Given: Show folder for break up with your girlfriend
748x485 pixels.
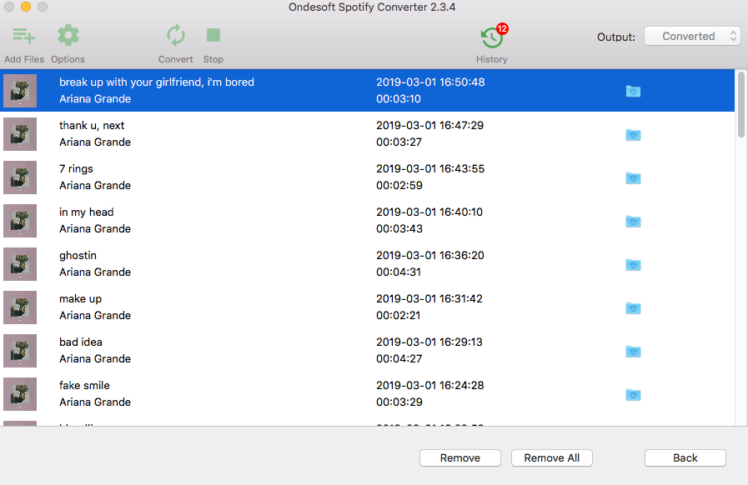Looking at the screenshot, I should (633, 91).
